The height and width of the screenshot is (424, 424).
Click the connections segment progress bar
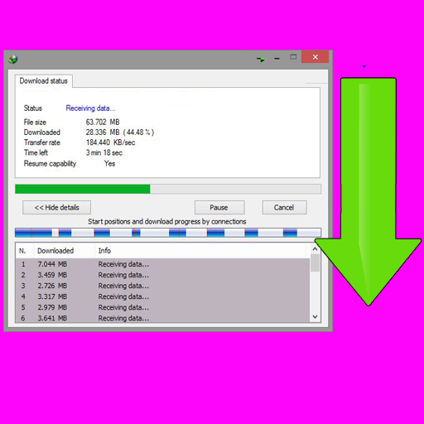(x=168, y=233)
